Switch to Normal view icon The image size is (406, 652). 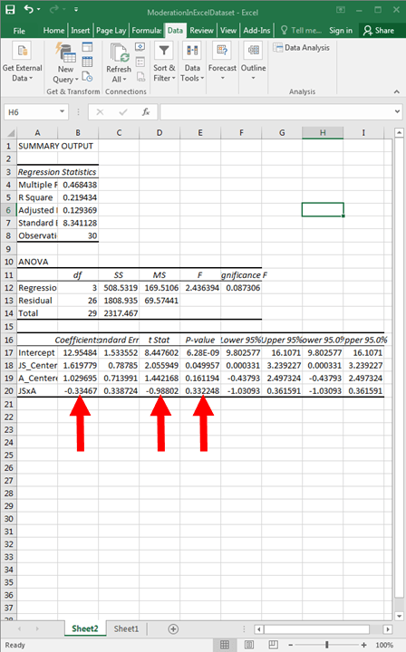(x=225, y=645)
